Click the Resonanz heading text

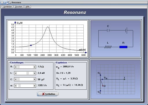point(75,12)
